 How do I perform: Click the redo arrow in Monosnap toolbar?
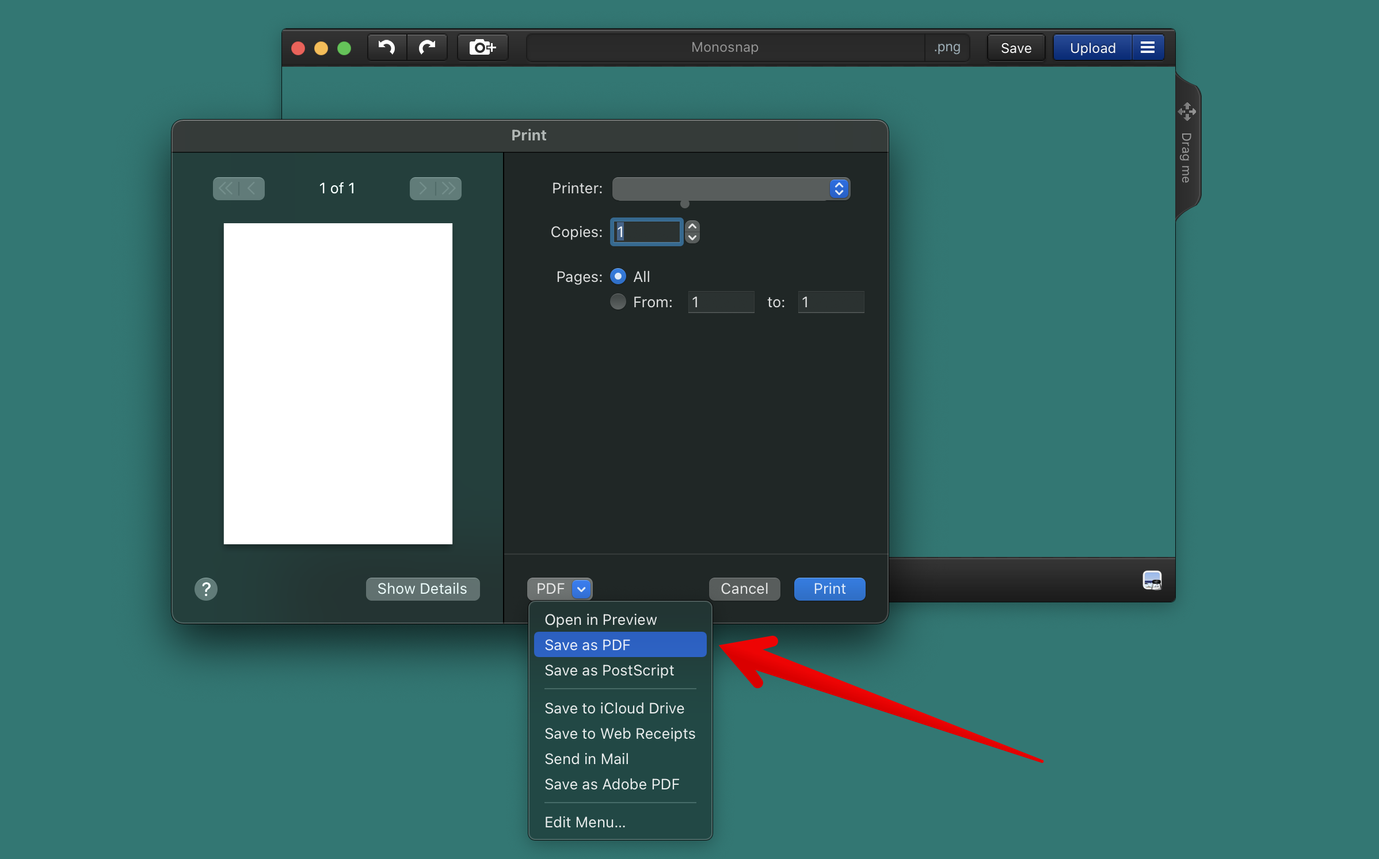coord(427,47)
